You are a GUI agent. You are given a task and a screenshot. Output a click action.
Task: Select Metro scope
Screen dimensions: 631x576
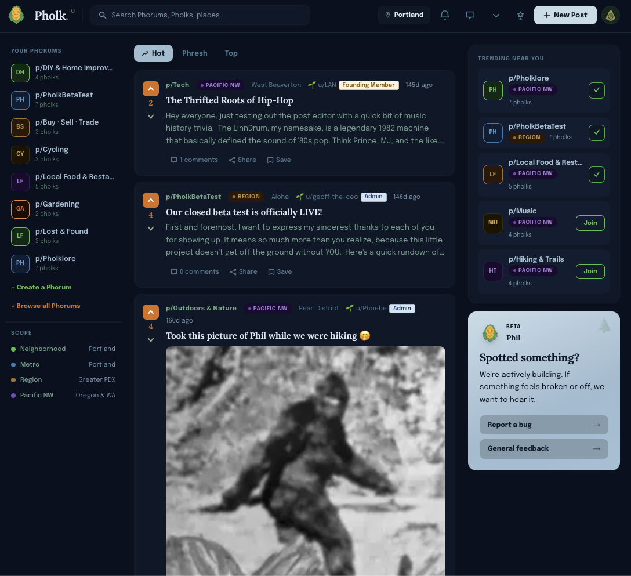(63, 364)
